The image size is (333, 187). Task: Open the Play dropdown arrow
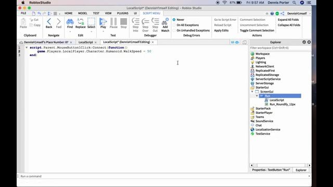(x=103, y=32)
